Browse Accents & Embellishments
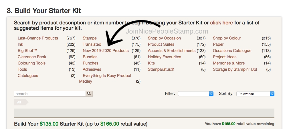This screenshot has height=129, width=289. coord(171,51)
